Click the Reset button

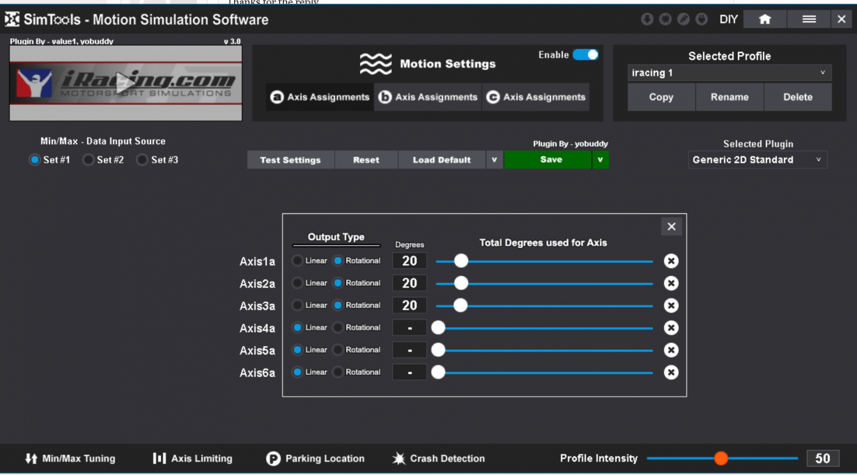coord(366,159)
